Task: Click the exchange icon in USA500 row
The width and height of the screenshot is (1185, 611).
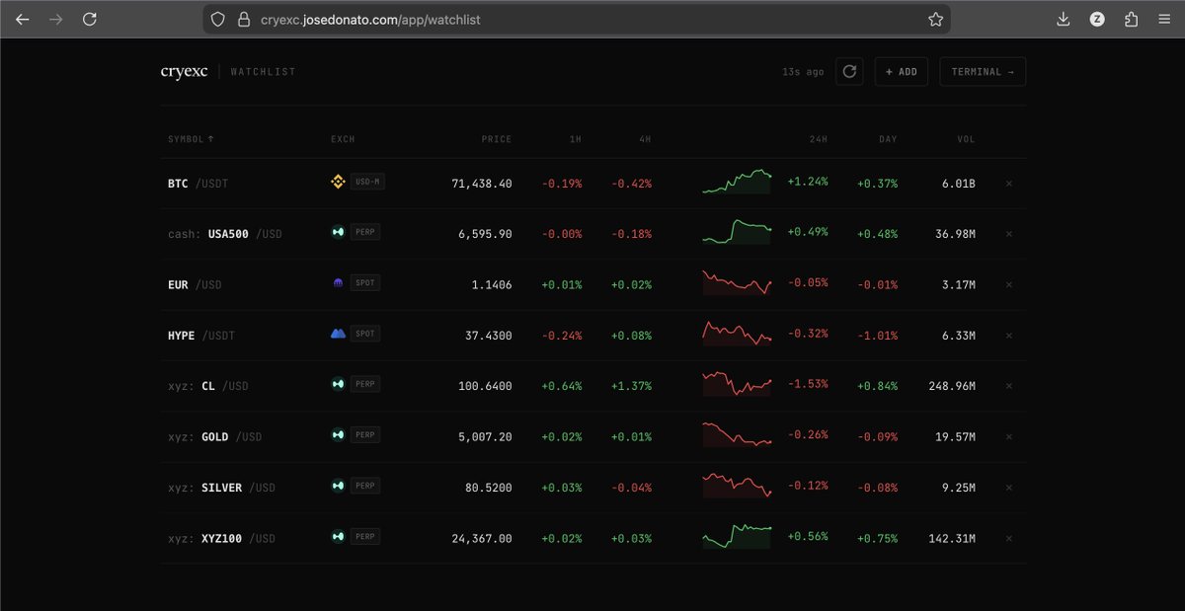Action: click(x=338, y=233)
